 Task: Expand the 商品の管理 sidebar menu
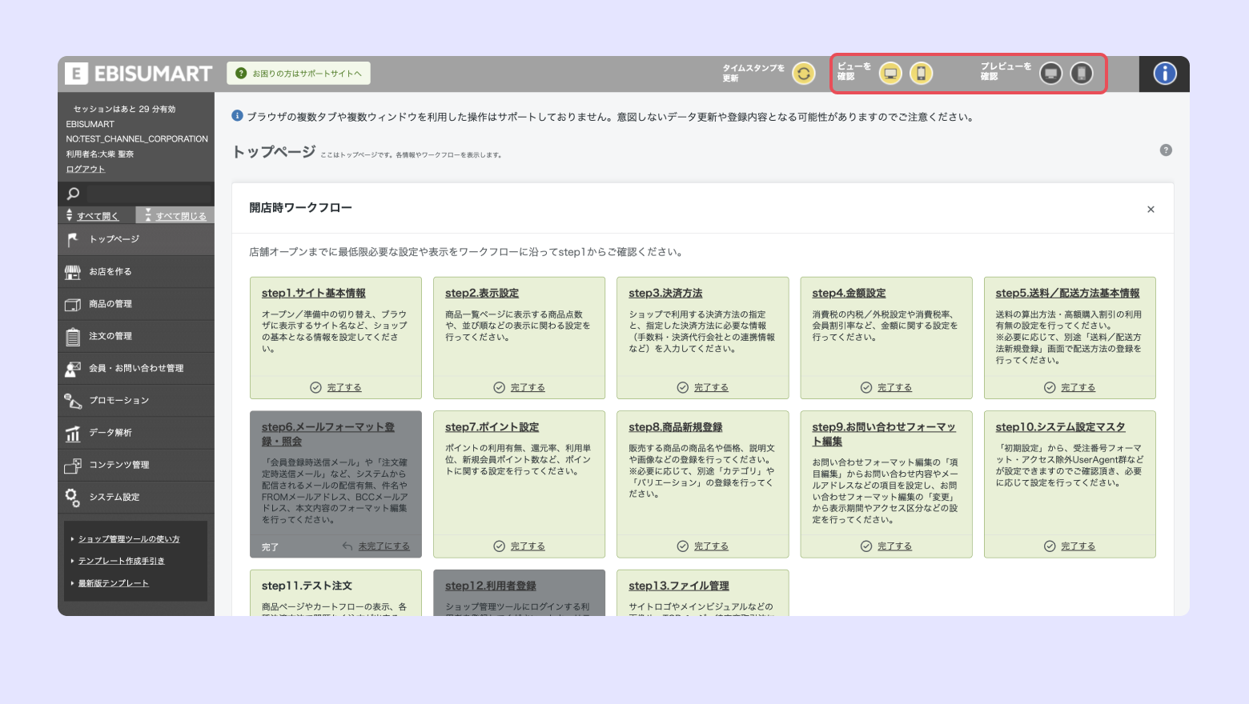tap(110, 304)
